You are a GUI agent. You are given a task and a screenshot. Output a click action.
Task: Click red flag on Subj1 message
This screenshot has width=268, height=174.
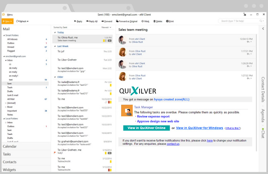[x=55, y=153]
